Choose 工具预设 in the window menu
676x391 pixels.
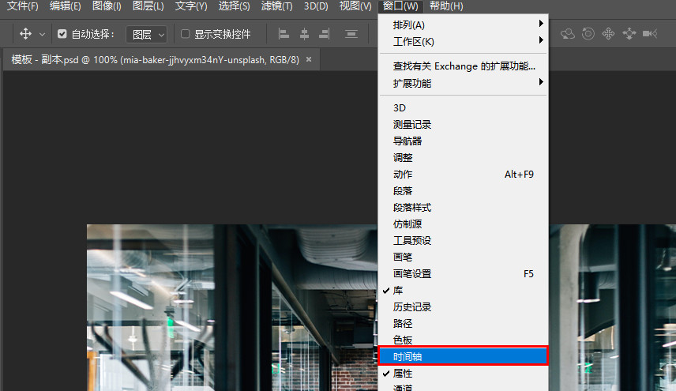coord(463,241)
